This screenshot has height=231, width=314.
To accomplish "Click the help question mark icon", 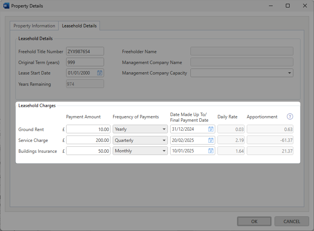I will (x=290, y=117).
